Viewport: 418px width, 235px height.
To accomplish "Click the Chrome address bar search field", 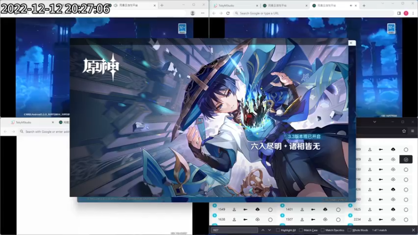I will 313,13.
